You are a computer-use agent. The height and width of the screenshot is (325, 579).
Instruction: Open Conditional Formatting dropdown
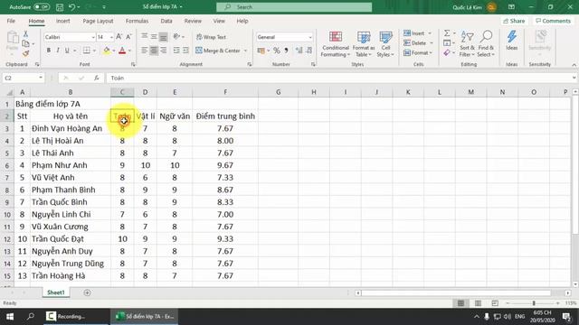pos(336,44)
